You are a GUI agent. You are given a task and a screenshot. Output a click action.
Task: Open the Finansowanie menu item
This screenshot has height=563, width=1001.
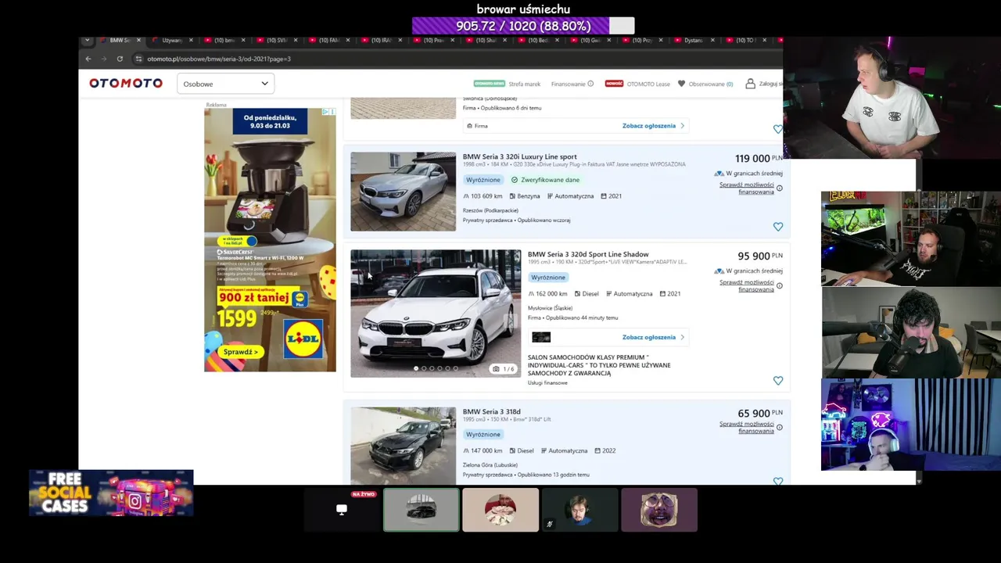point(572,84)
